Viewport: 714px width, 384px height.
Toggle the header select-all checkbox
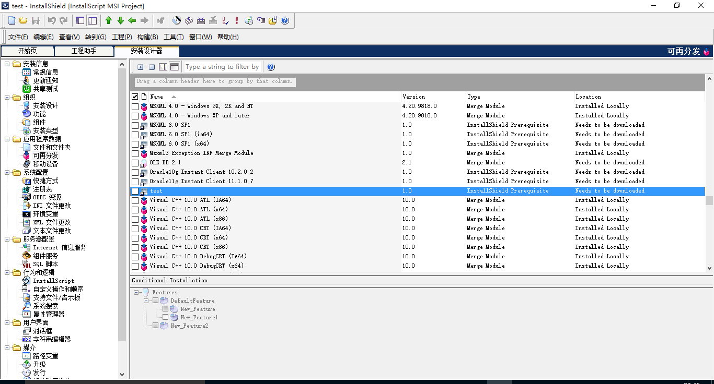pos(135,97)
